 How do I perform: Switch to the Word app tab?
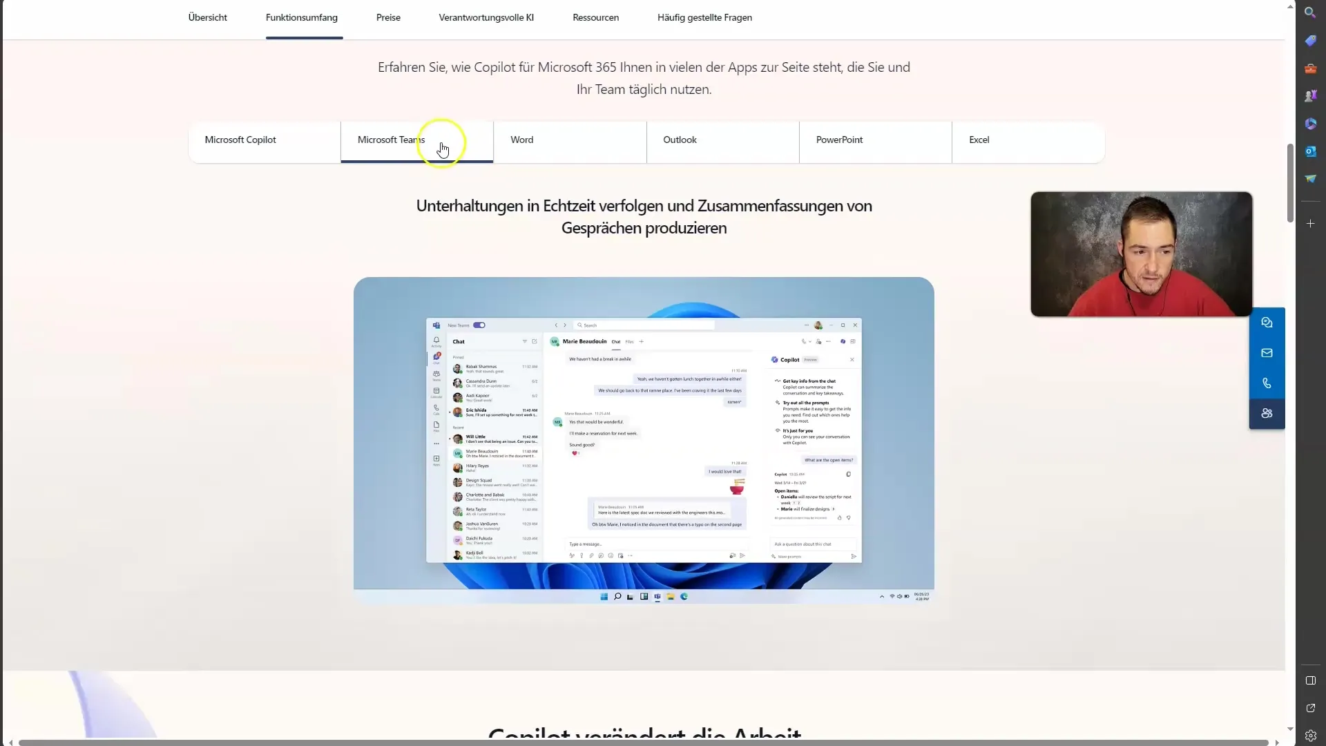tap(570, 142)
